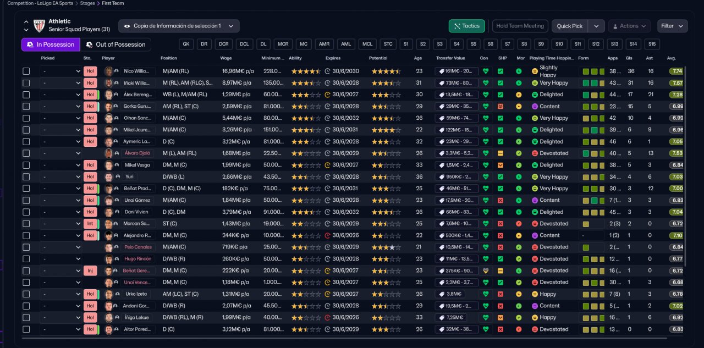Switch to the Out of Possession tab
Viewport: 704px width, 348px height.
116,45
